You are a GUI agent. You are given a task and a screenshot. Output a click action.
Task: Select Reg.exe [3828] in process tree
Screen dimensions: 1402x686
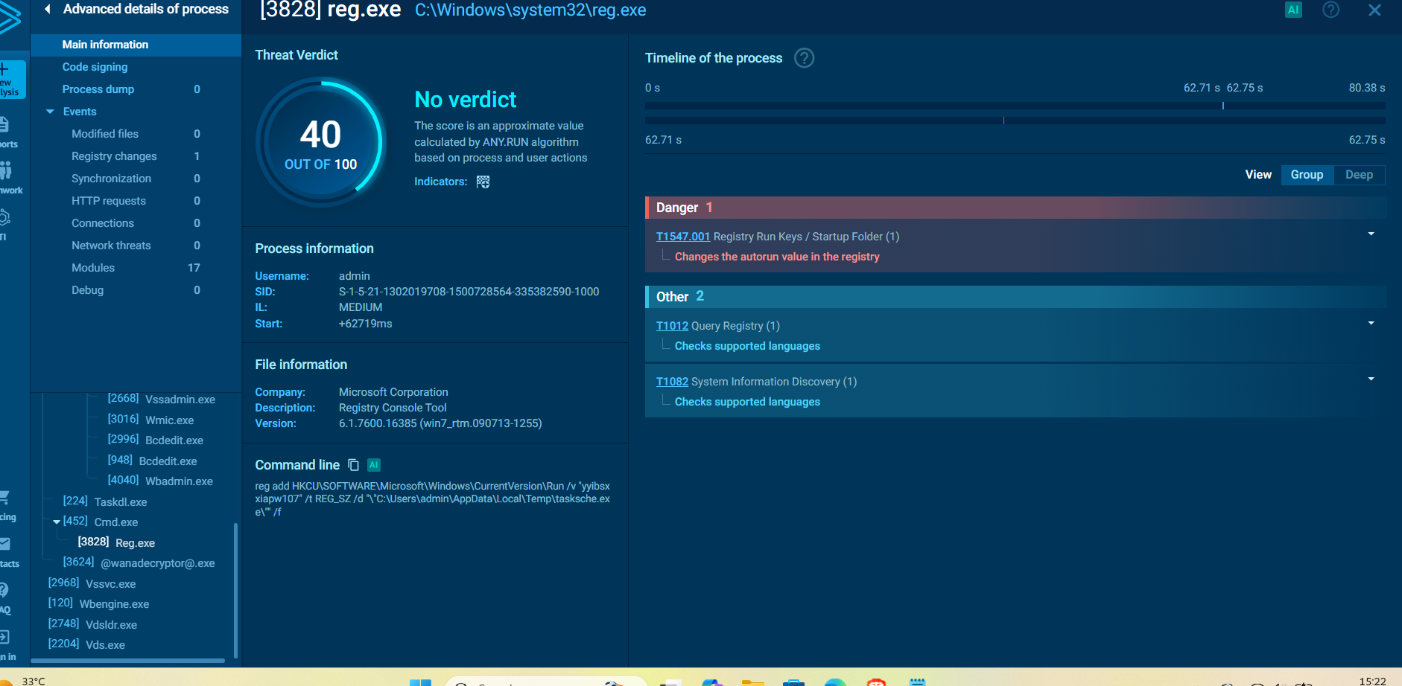(x=116, y=542)
